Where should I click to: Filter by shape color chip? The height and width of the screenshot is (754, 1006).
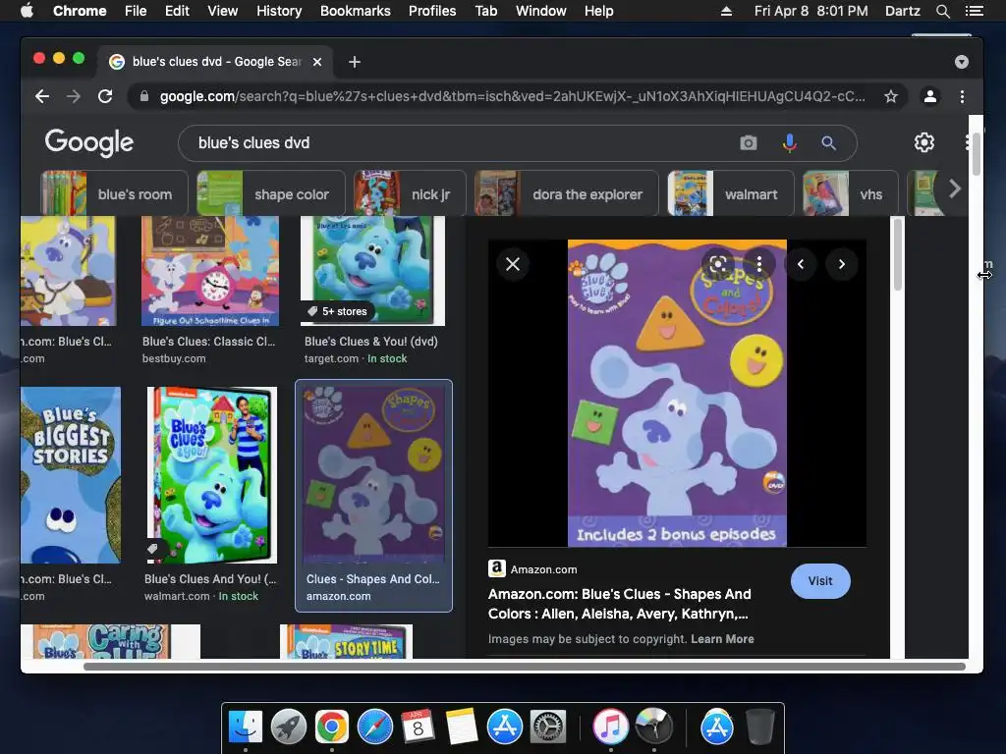[x=270, y=193]
